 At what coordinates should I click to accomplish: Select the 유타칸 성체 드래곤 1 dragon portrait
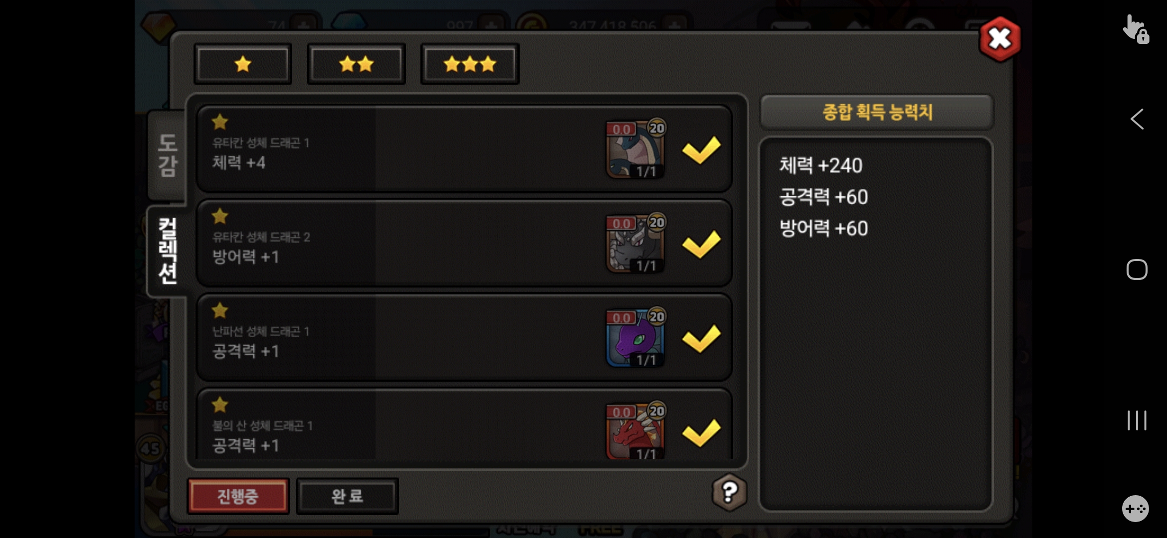click(x=635, y=149)
